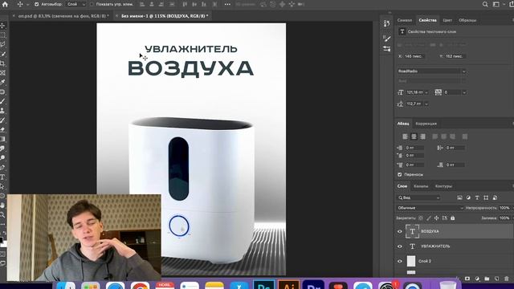Toggle the Автовыбор checkbox
514x289 pixels.
tap(36, 4)
